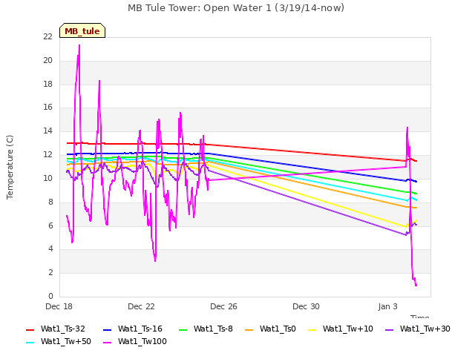Click the Dec 22 x-axis tick label
Screen dimensions: 475x356
pos(142,306)
